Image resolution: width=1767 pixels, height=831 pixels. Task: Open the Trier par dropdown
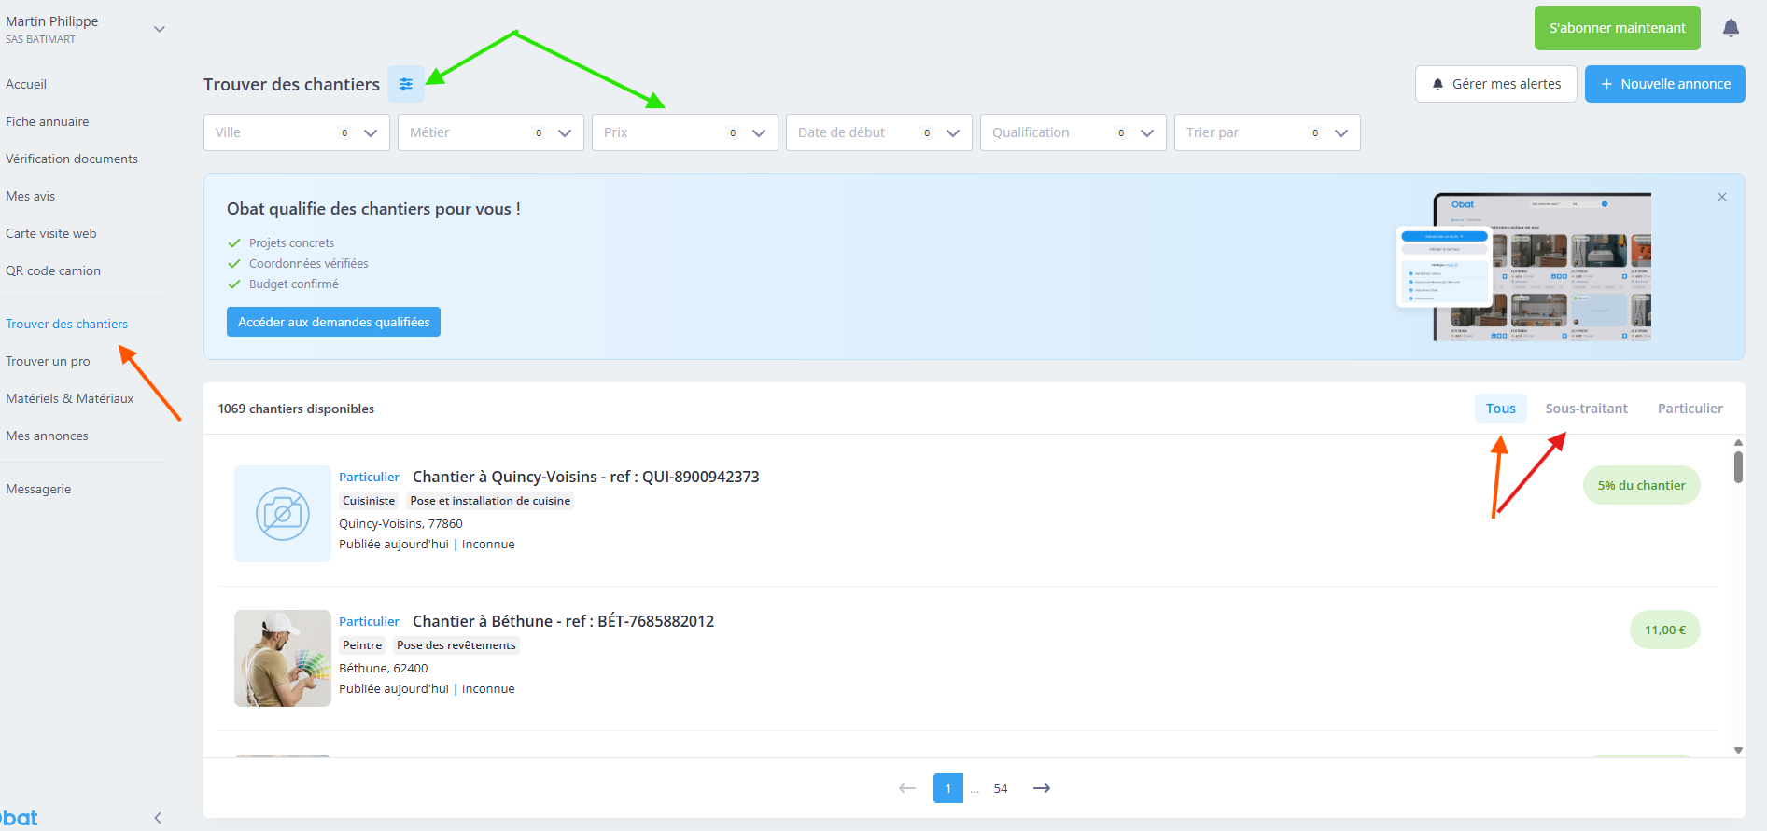coord(1268,132)
